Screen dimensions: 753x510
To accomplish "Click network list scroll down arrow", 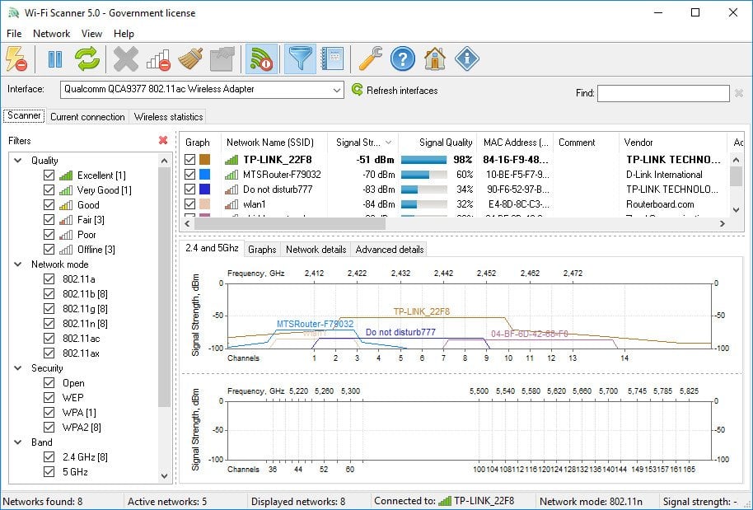I will pos(736,209).
